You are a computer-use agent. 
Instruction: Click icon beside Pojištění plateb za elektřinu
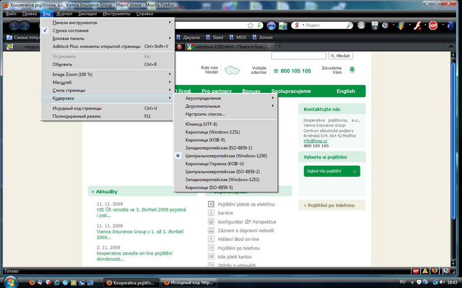pyautogui.click(x=211, y=204)
